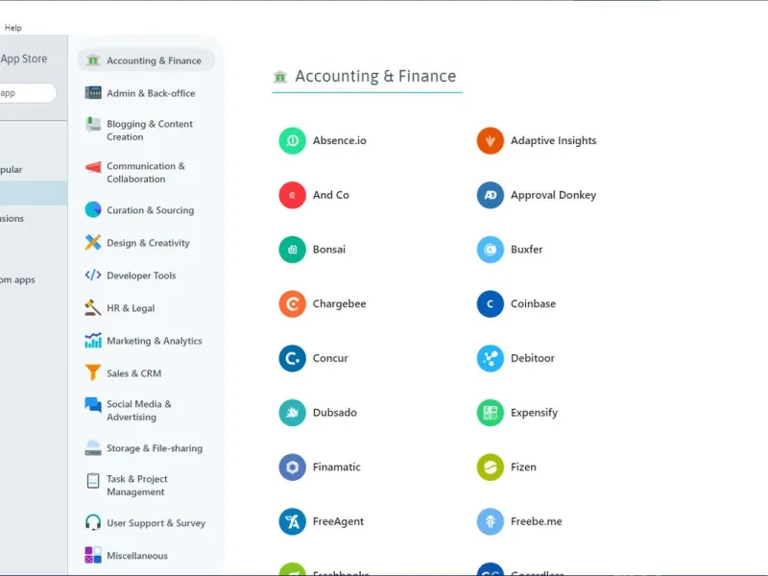Focus the app search input field

pos(27,93)
